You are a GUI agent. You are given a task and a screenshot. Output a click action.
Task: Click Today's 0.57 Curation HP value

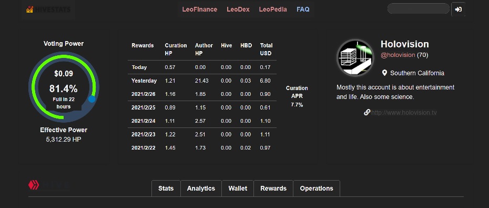click(170, 67)
